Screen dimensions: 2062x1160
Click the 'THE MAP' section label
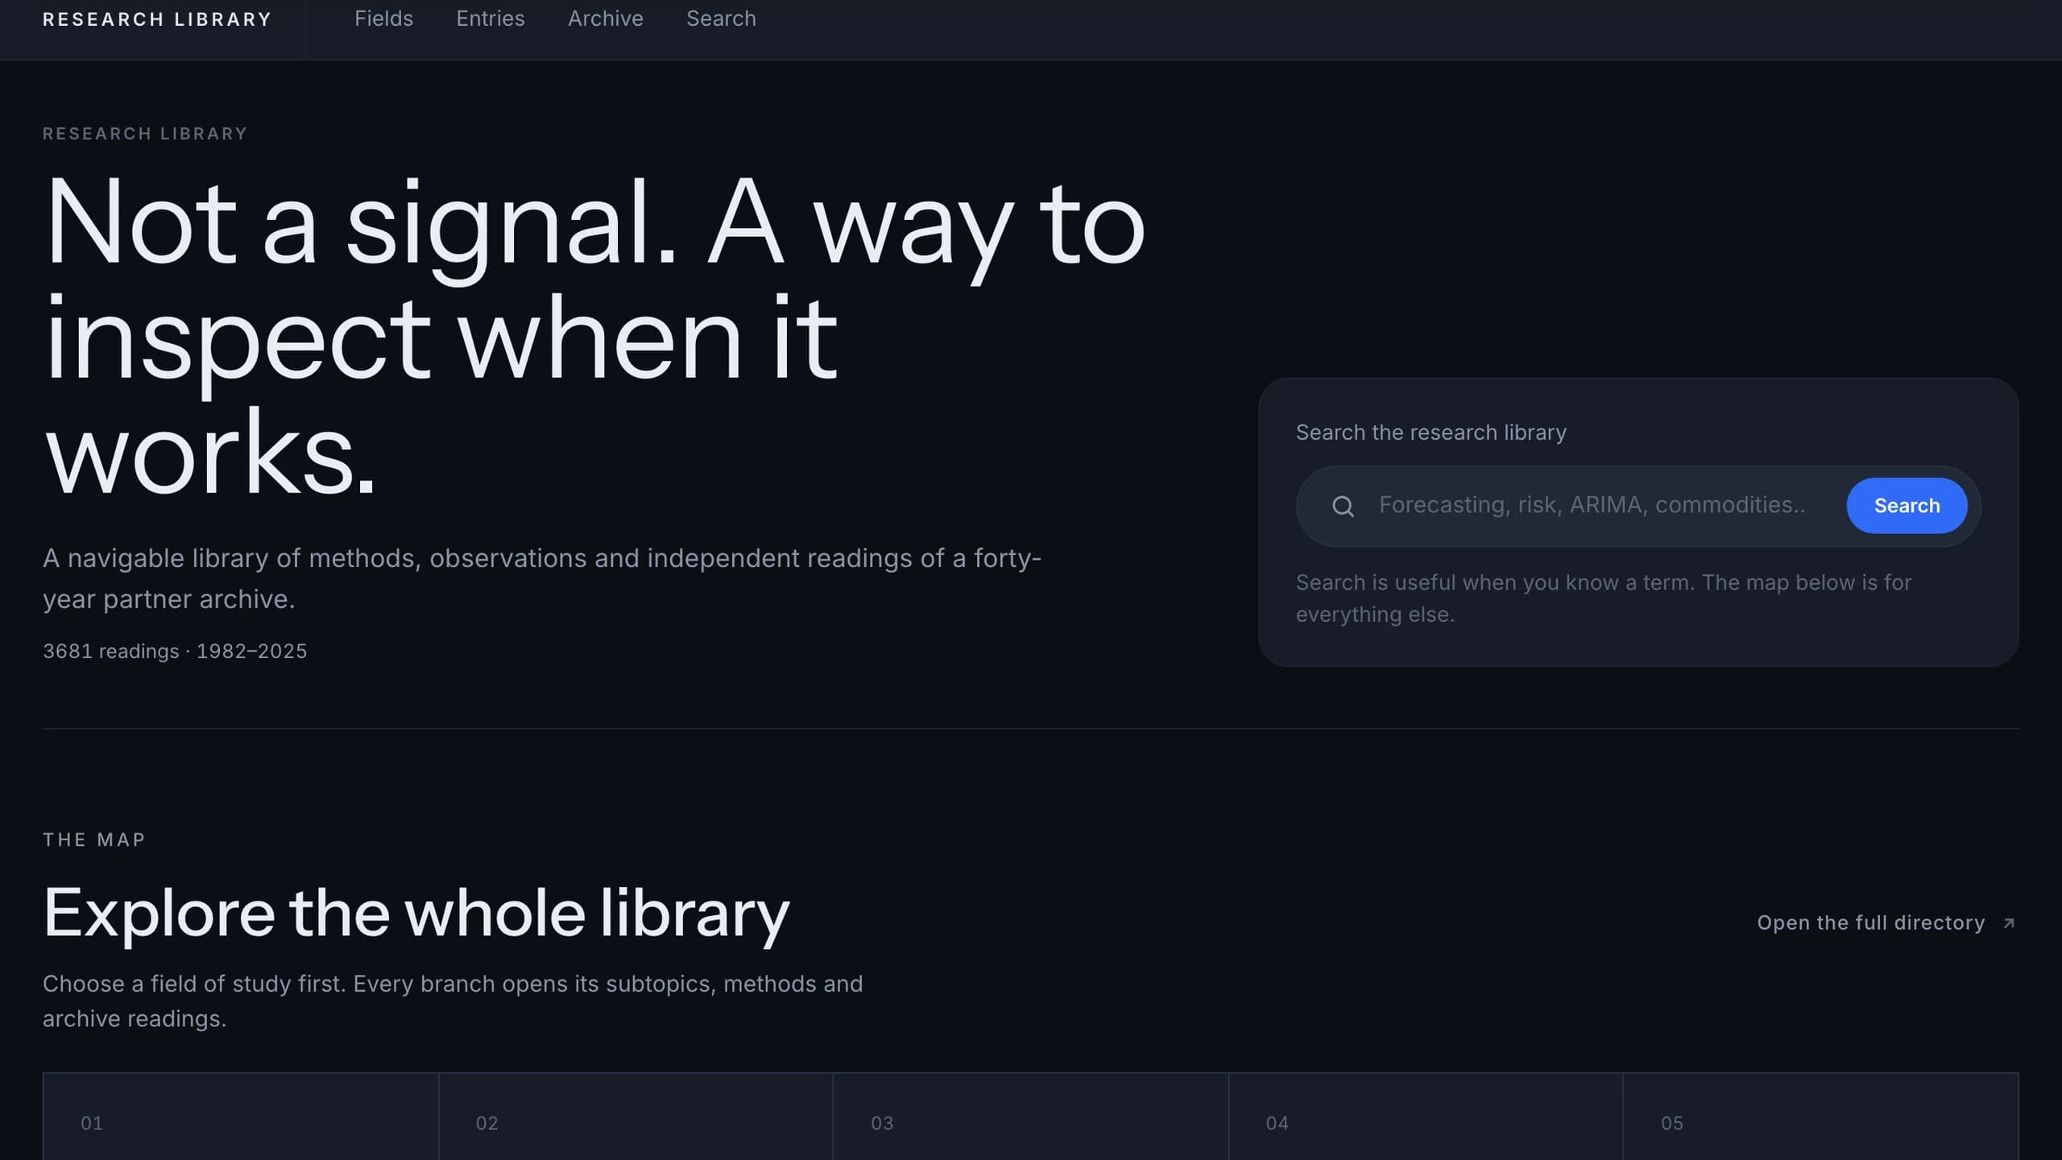pos(94,839)
